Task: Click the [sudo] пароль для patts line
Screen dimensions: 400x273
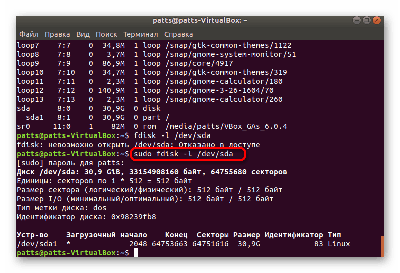Action: point(70,163)
